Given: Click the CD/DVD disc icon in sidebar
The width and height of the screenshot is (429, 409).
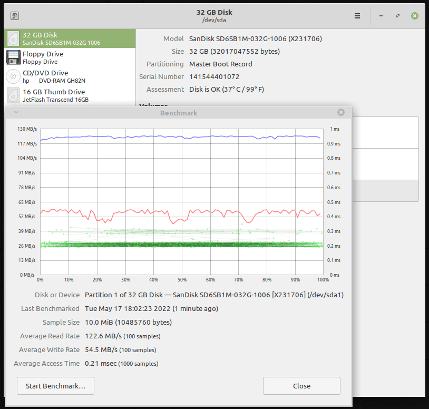Looking at the screenshot, I should click(x=13, y=76).
